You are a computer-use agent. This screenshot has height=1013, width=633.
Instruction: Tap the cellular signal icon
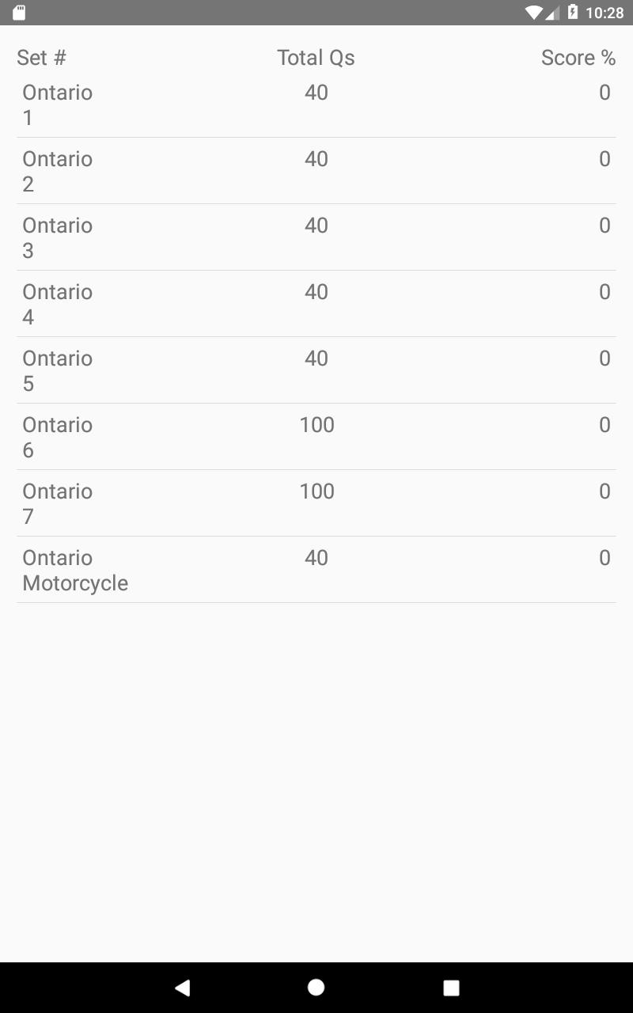coord(553,13)
